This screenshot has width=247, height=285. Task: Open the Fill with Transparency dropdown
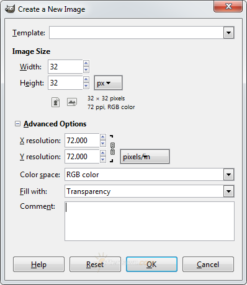coord(150,191)
